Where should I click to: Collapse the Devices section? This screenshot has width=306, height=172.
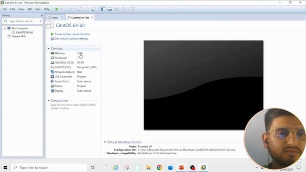point(49,48)
